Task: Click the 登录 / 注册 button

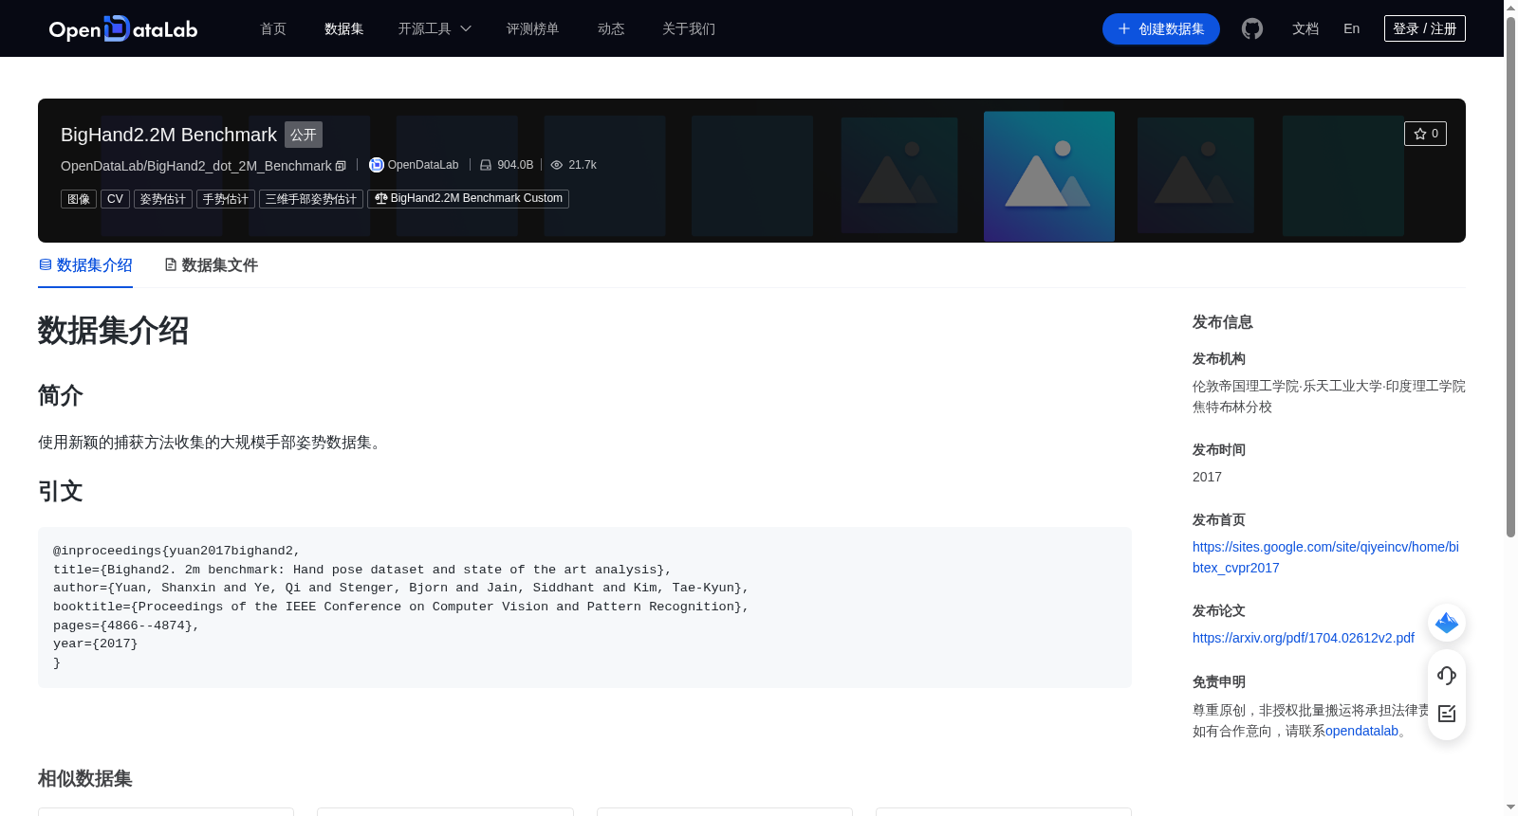Action: tap(1425, 28)
